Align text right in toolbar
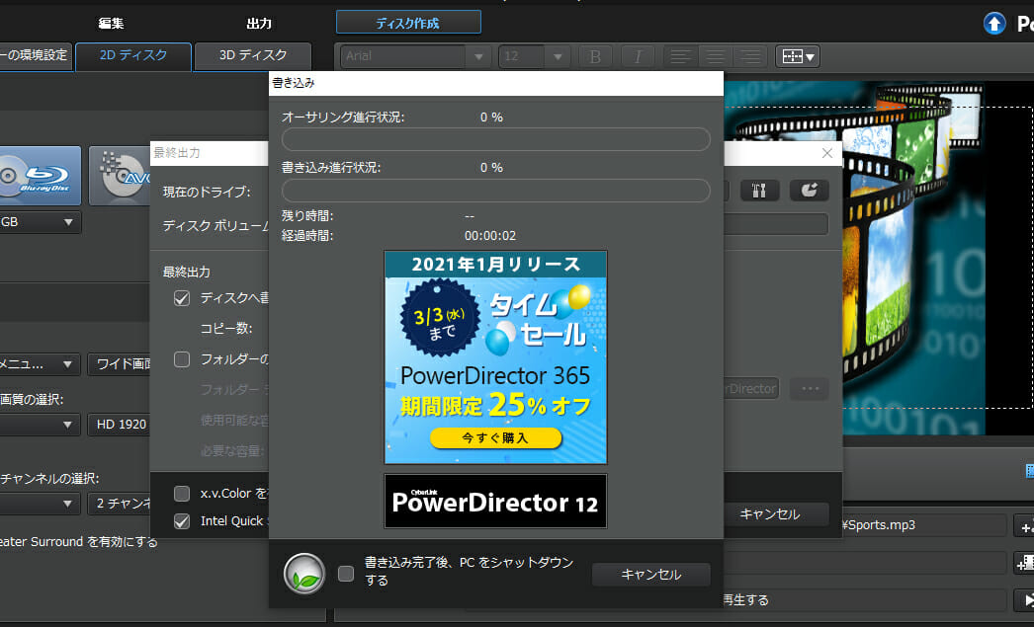 tap(749, 56)
